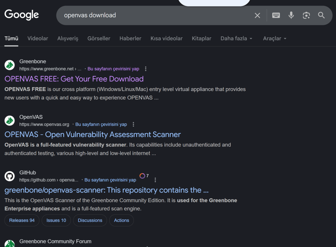Open OPENVAS - Open Vulnerability Assessment Scanner link

tap(93, 135)
